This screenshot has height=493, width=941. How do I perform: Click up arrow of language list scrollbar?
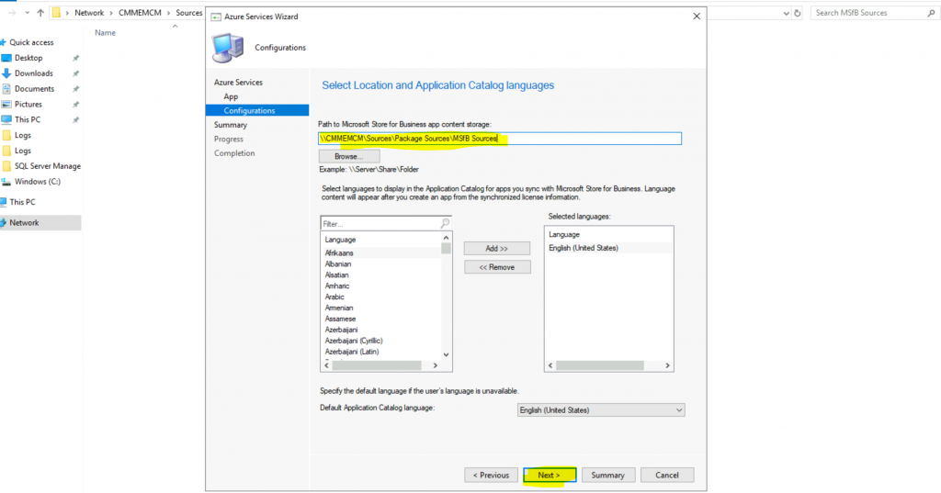tap(446, 238)
